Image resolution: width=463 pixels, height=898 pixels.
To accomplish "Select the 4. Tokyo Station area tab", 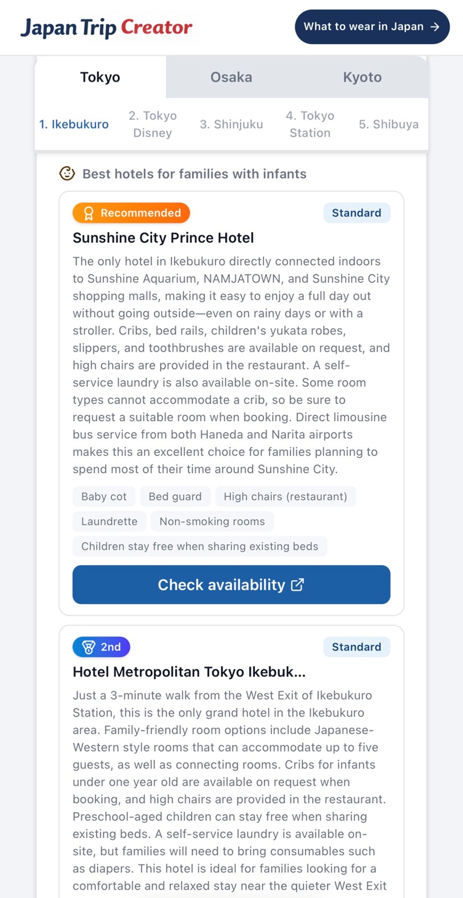I will coord(310,124).
